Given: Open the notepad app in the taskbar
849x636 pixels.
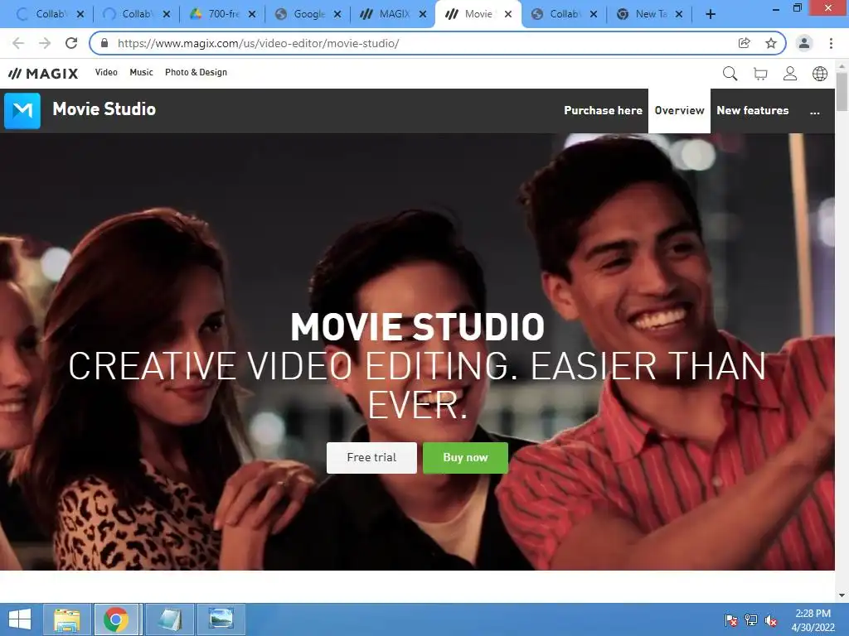Looking at the screenshot, I should point(169,619).
